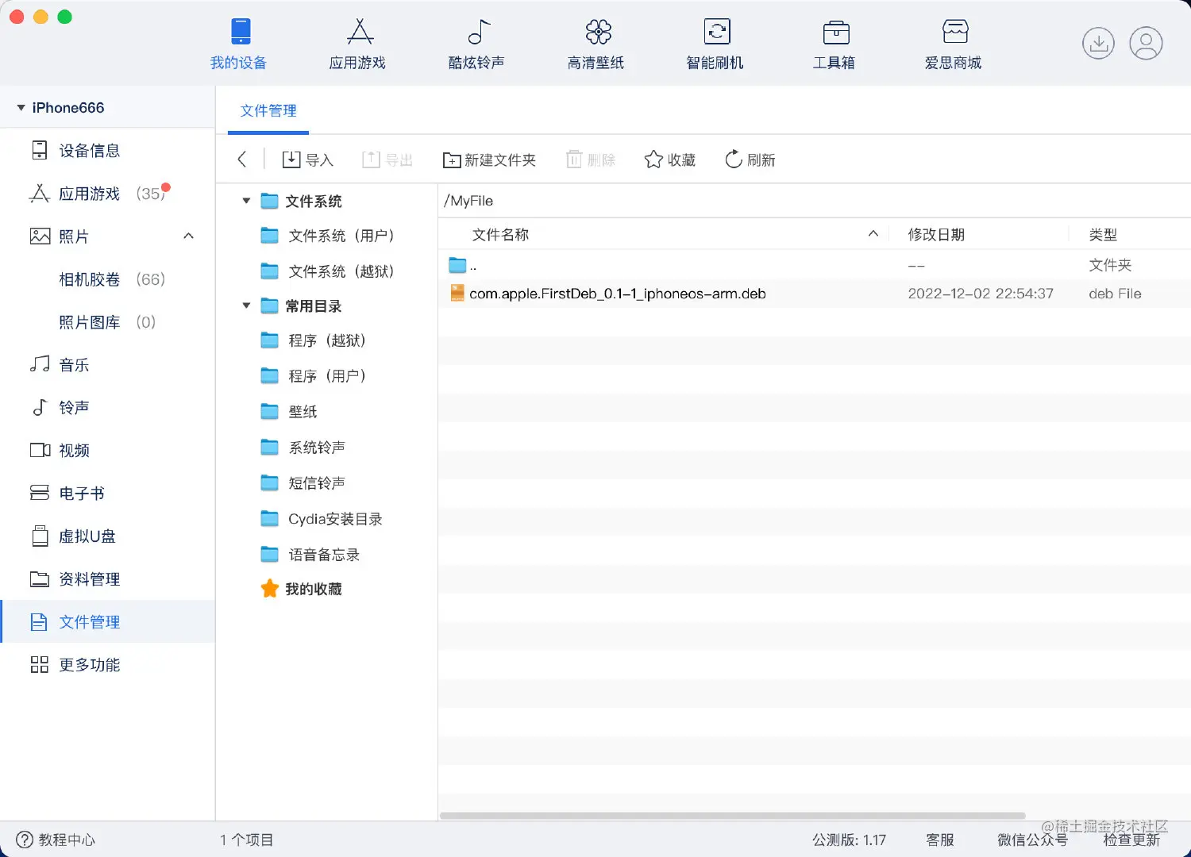Click 检查更新 in status bar
The image size is (1191, 857).
pos(1131,840)
